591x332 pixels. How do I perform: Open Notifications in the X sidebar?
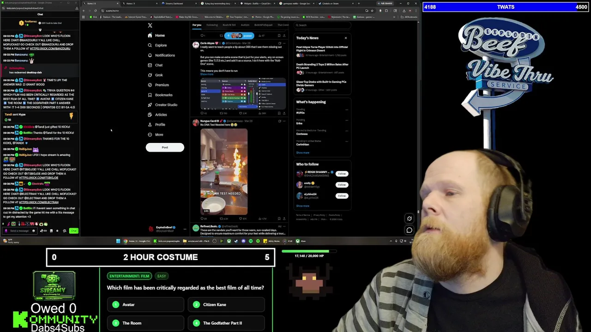pos(161,55)
